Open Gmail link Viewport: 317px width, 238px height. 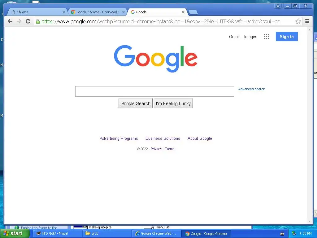[234, 37]
